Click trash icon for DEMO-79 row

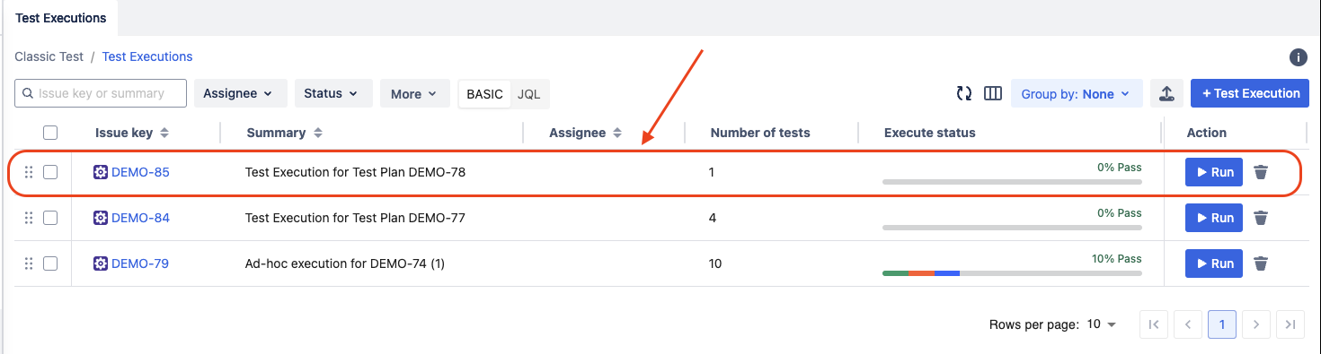[x=1261, y=263]
